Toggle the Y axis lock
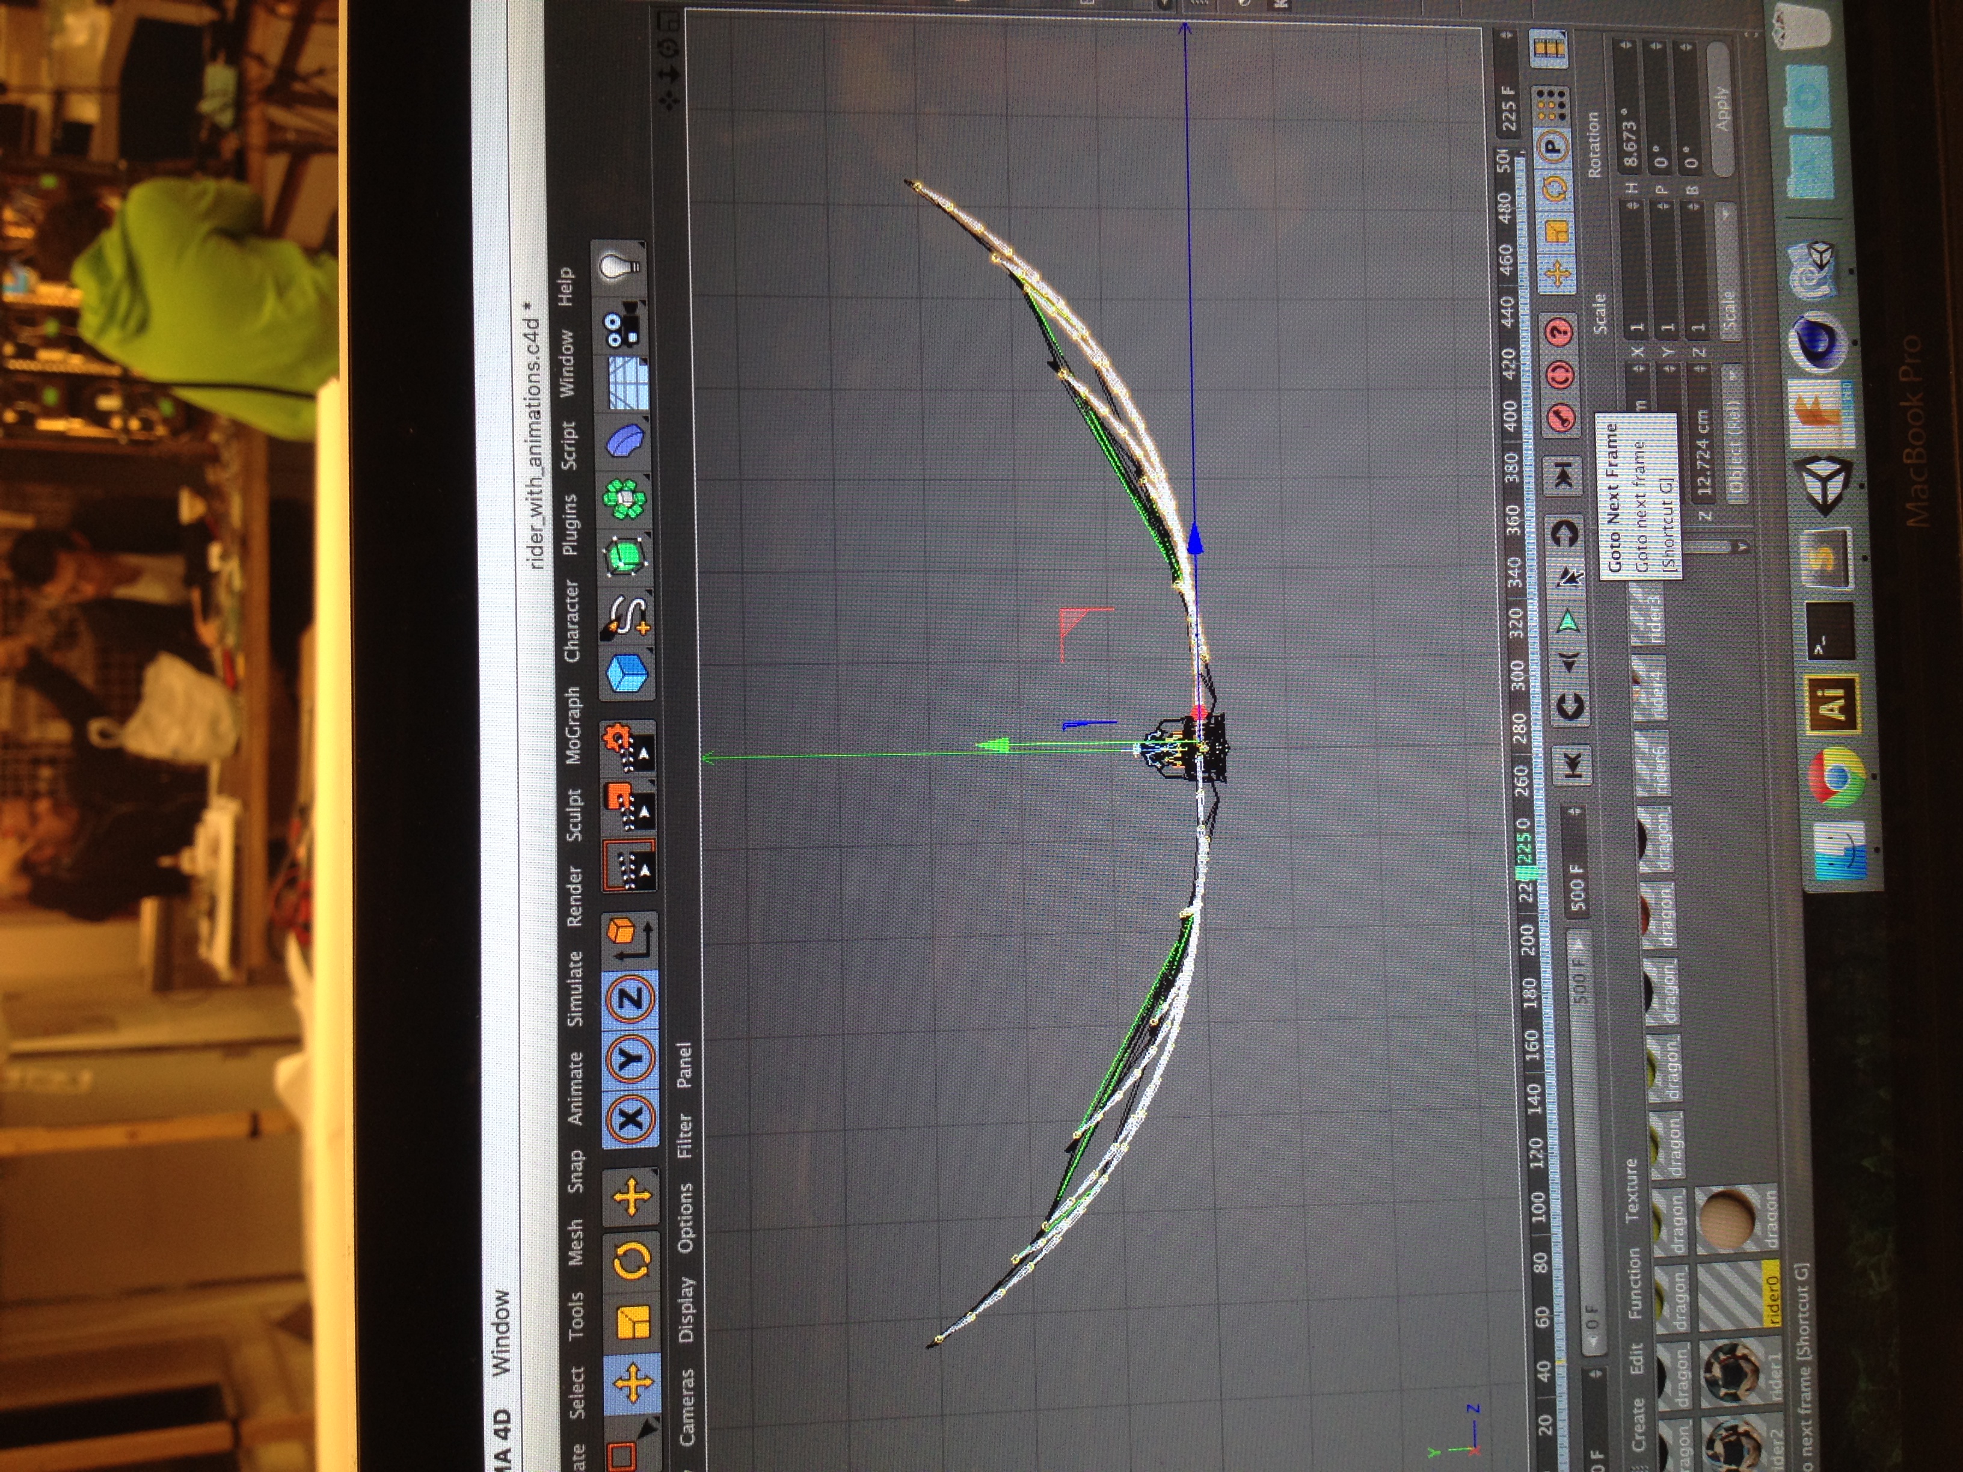This screenshot has height=1472, width=1963. click(x=631, y=1060)
